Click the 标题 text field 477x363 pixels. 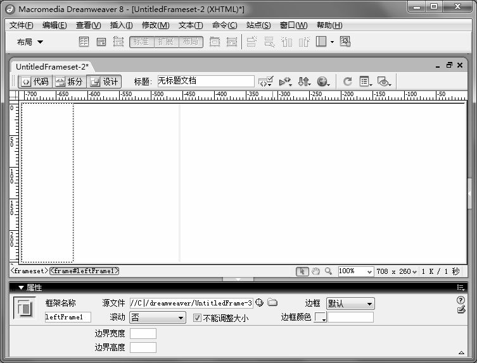tap(206, 81)
